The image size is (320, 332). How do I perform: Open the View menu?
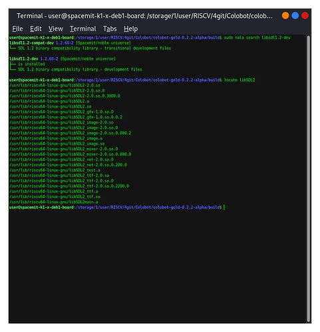[x=56, y=29]
